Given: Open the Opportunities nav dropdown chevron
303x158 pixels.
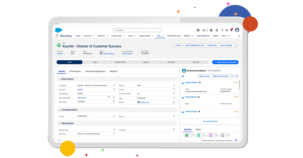Looking at the screenshot, I should point(152,36).
